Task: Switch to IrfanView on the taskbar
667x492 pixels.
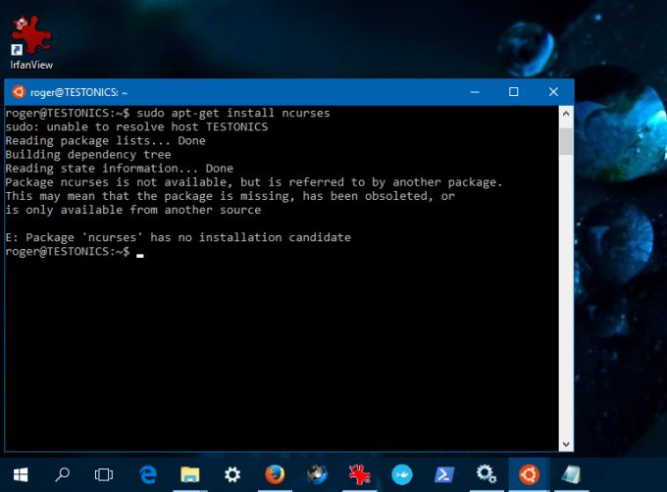Action: coord(359,474)
